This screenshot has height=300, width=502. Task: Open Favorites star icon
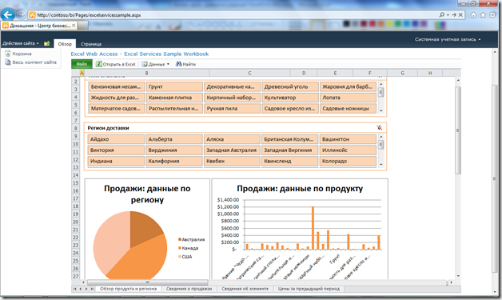point(483,14)
